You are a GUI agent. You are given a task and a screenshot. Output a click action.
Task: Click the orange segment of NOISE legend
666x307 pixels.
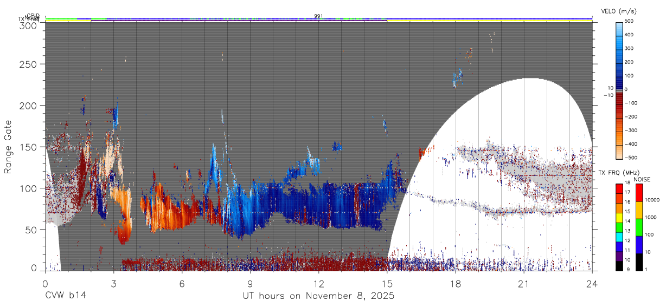click(639, 210)
